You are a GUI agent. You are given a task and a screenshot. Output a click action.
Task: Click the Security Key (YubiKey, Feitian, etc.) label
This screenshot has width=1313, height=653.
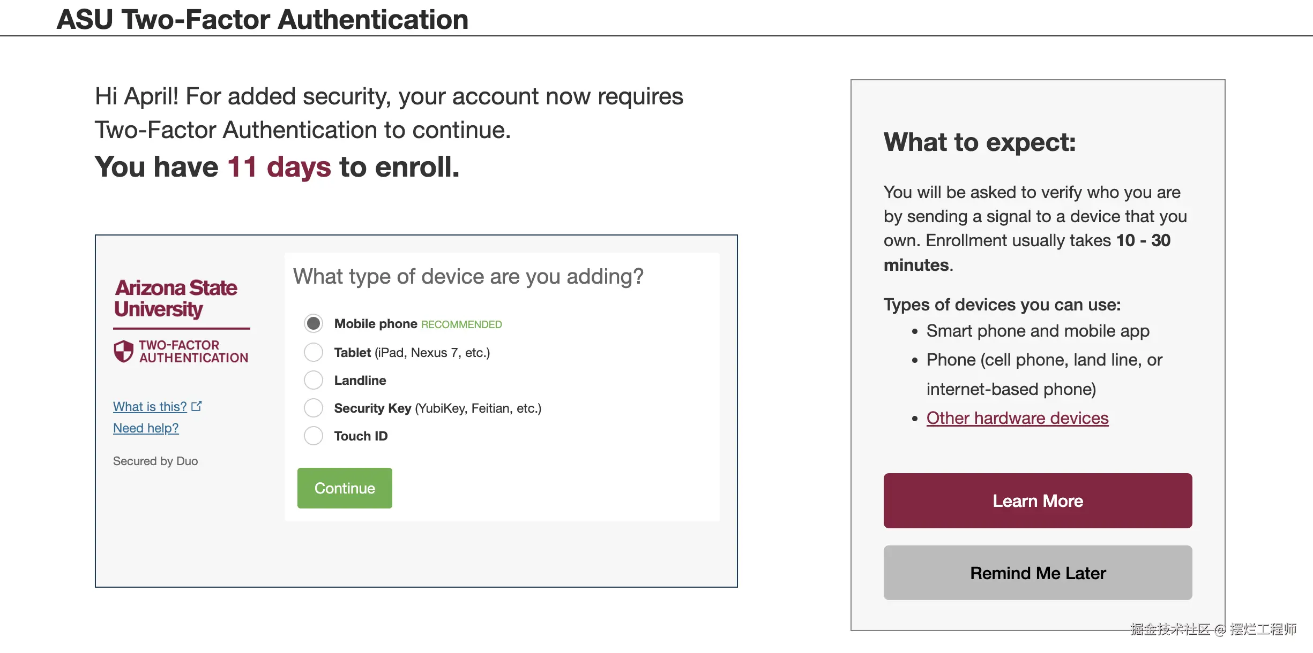coord(437,408)
